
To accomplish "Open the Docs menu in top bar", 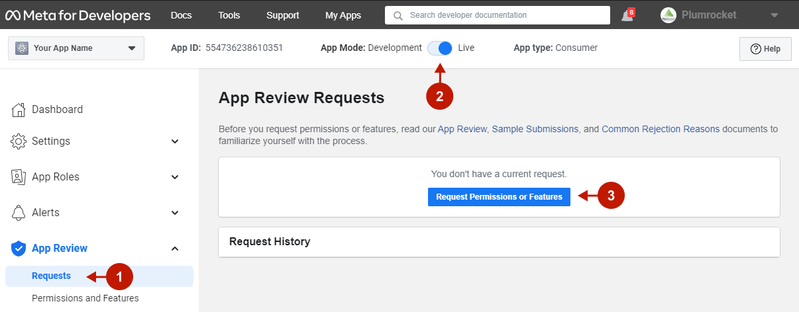I will tap(182, 15).
